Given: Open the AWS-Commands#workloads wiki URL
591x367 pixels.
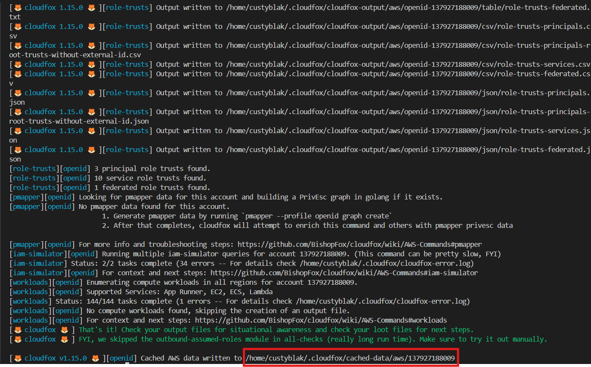Looking at the screenshot, I should (321, 320).
